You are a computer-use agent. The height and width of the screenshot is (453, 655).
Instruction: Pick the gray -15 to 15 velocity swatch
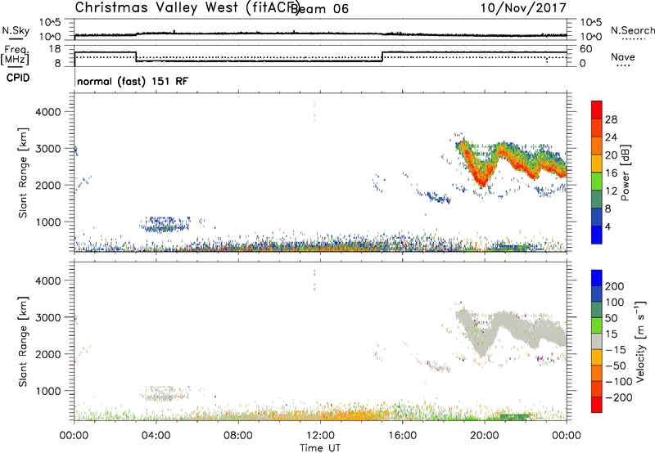click(597, 342)
